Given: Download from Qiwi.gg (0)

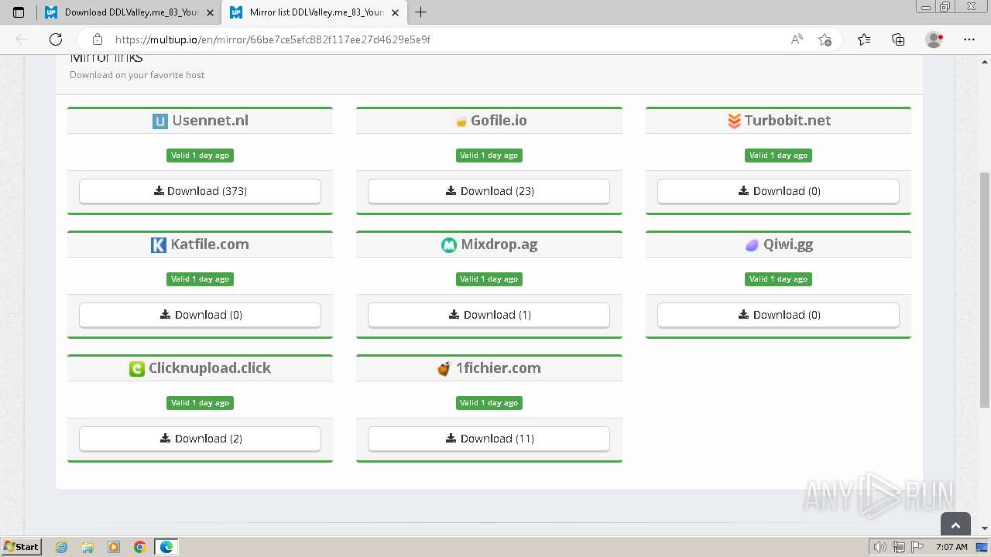Looking at the screenshot, I should tap(778, 315).
